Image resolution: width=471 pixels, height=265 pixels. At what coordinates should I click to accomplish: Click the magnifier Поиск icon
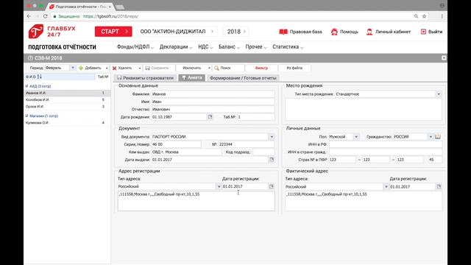(x=216, y=68)
